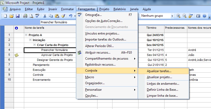
Task: Click the Indicators info column header
Action: (x=16, y=28)
